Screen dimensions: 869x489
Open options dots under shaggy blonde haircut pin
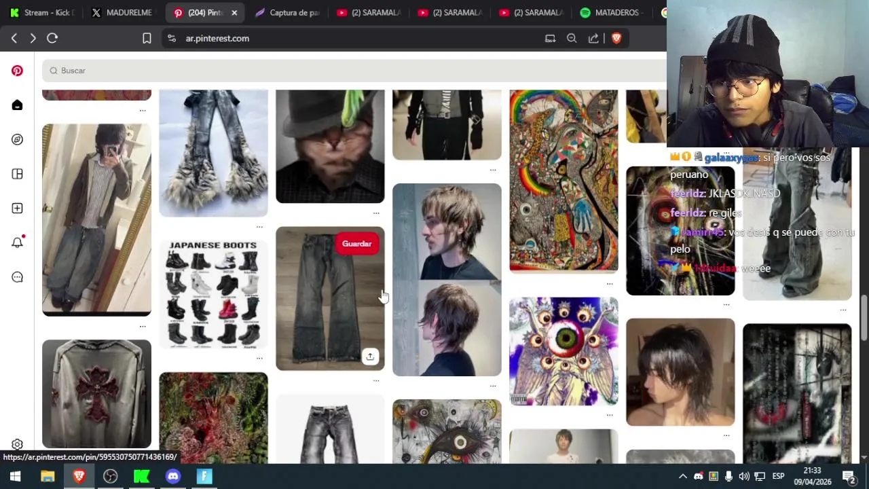(493, 386)
